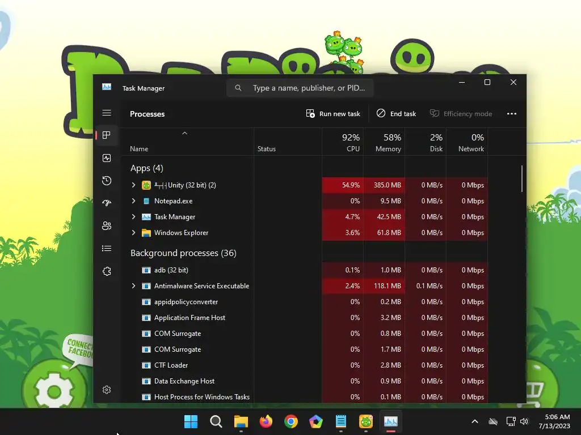Launch Firefox from the taskbar

(x=266, y=421)
